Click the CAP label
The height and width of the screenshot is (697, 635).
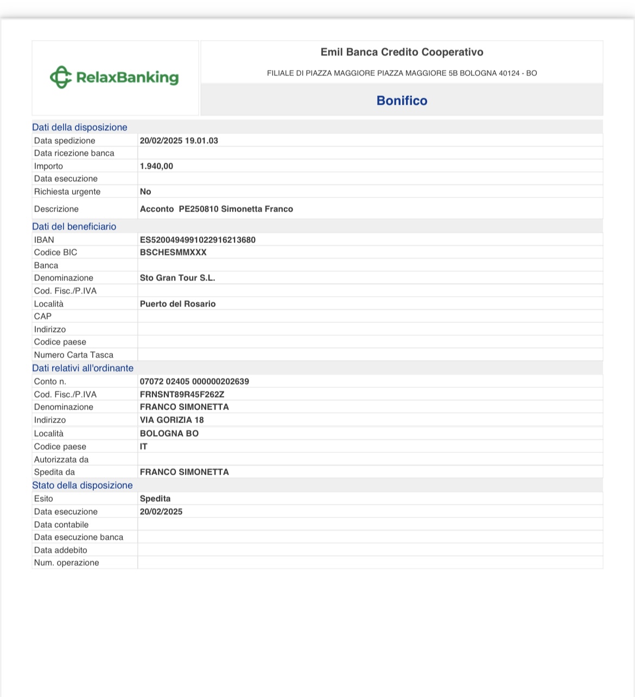(x=43, y=316)
